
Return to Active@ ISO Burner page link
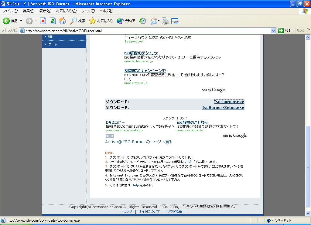138,142
